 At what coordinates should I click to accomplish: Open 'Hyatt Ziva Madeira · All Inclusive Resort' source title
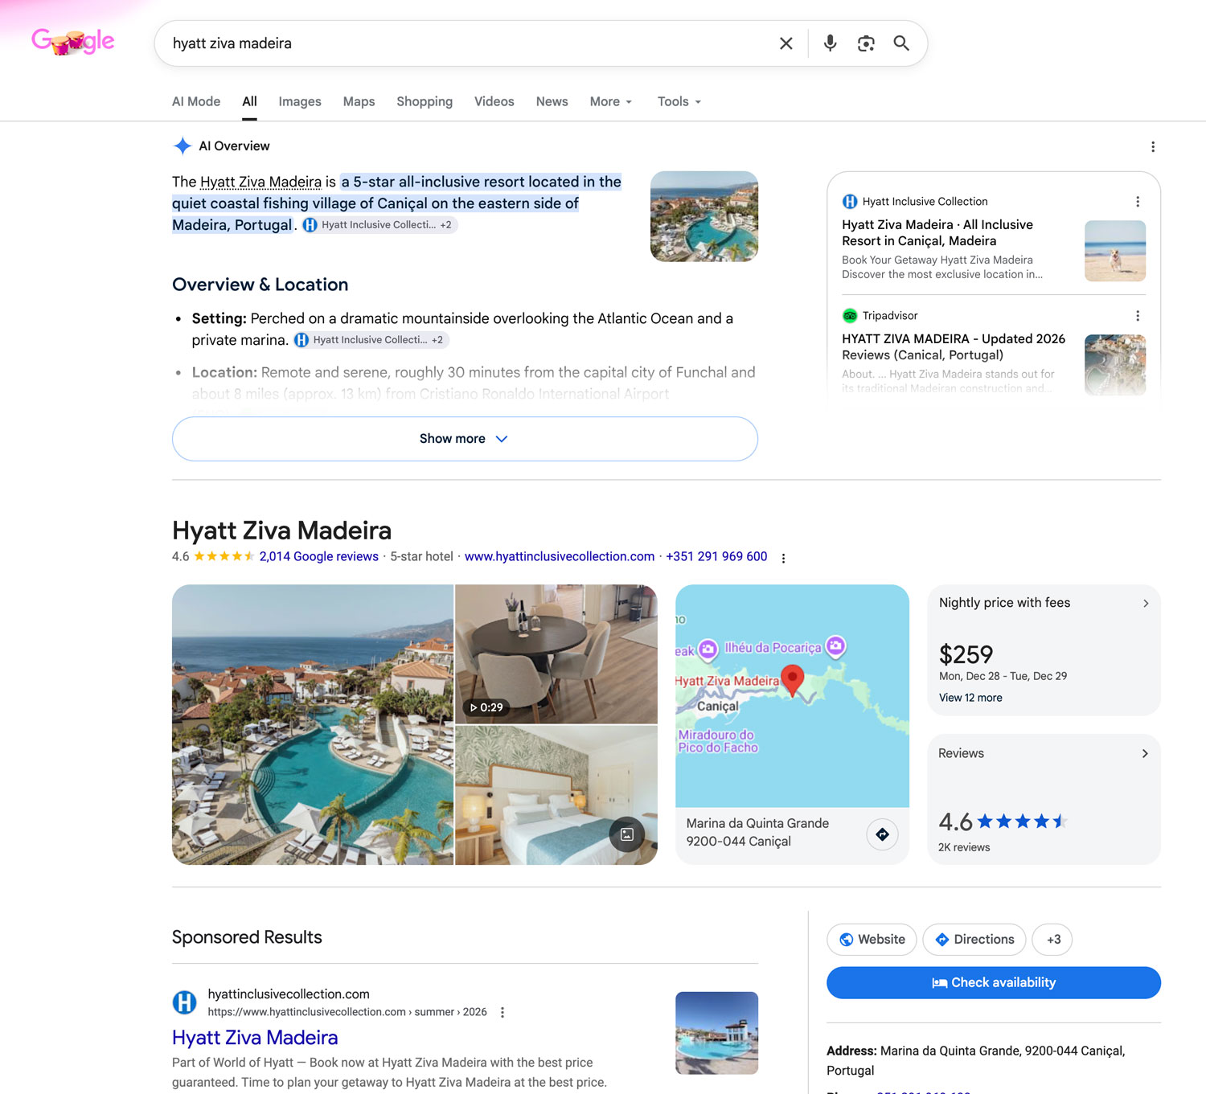pyautogui.click(x=937, y=233)
